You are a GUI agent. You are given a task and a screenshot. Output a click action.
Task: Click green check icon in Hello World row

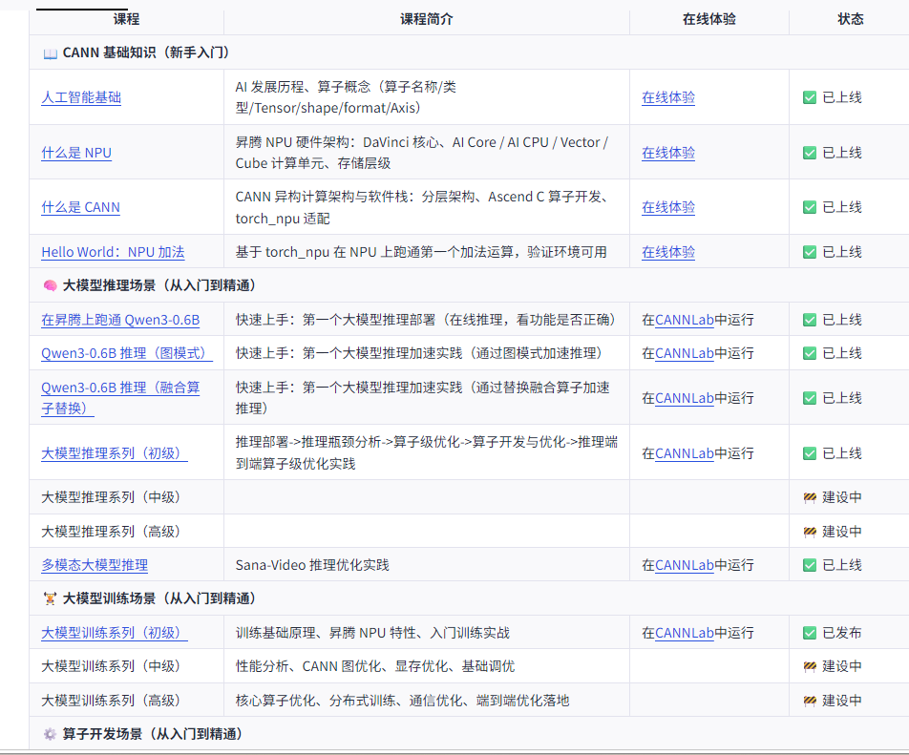(810, 252)
